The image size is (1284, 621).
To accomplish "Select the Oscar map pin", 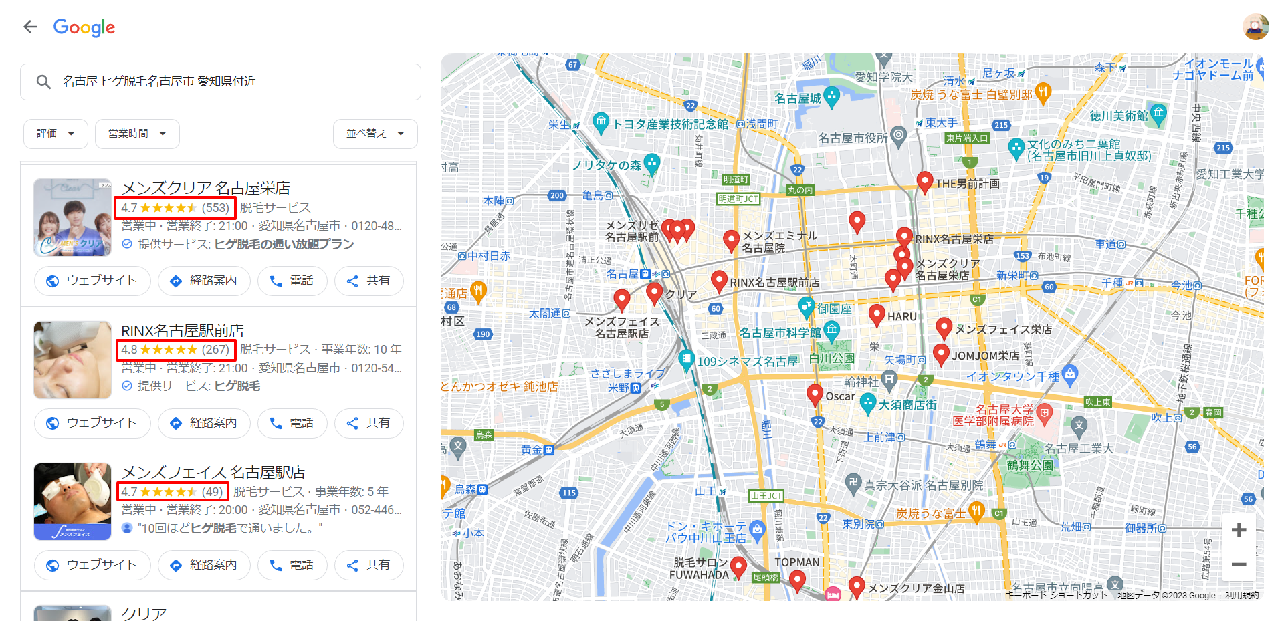I will (x=815, y=395).
